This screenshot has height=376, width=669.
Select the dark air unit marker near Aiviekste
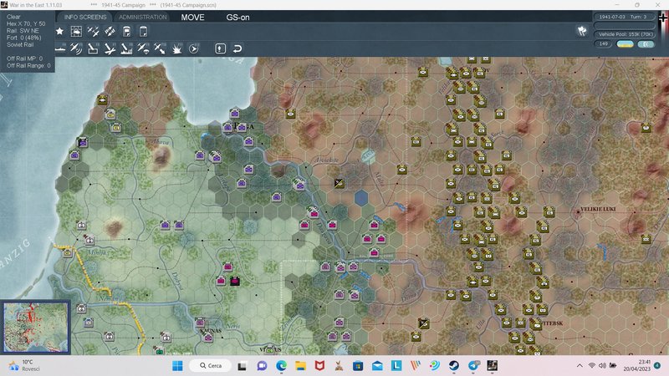point(340,183)
